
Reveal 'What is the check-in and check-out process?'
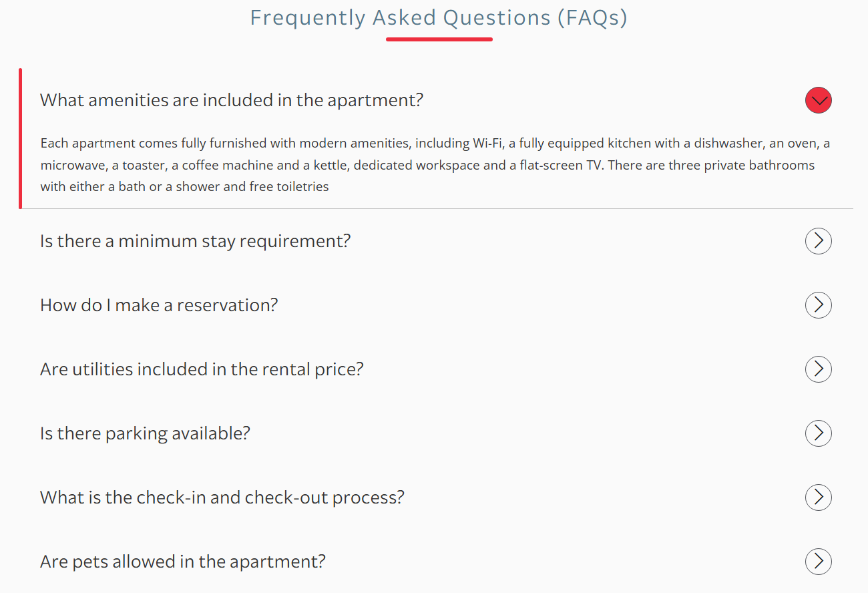[222, 498]
